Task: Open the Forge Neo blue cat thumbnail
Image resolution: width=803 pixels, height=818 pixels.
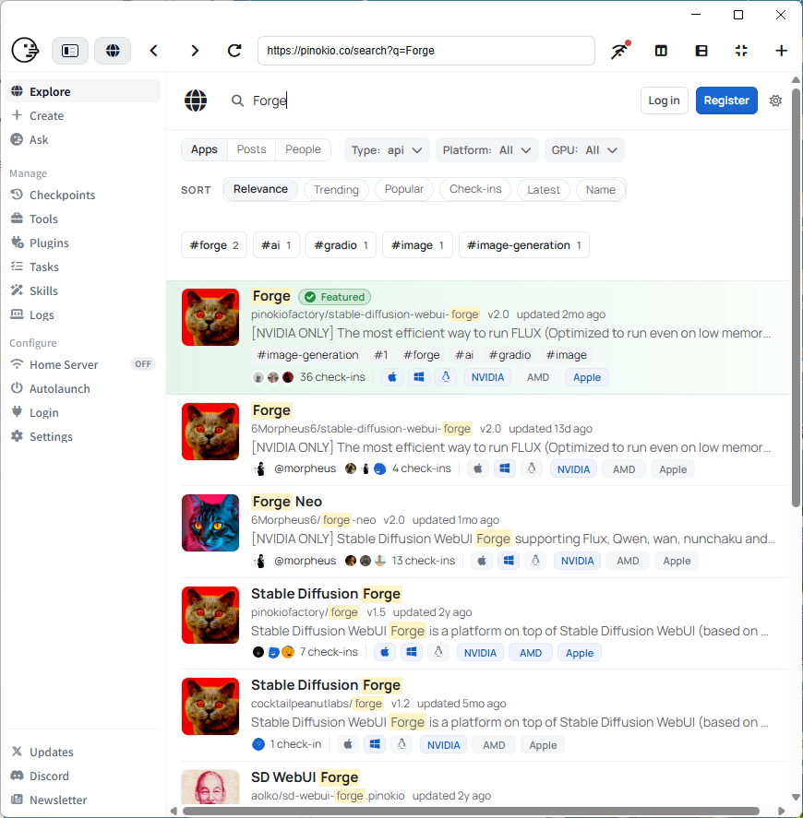Action: [210, 523]
